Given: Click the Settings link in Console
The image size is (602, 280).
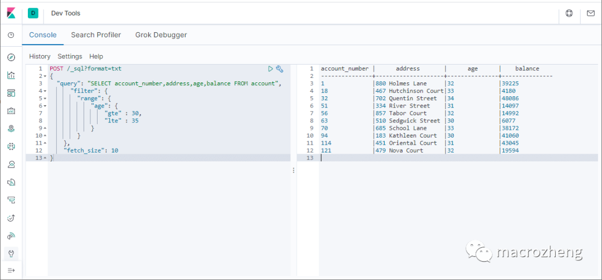Looking at the screenshot, I should coord(70,56).
